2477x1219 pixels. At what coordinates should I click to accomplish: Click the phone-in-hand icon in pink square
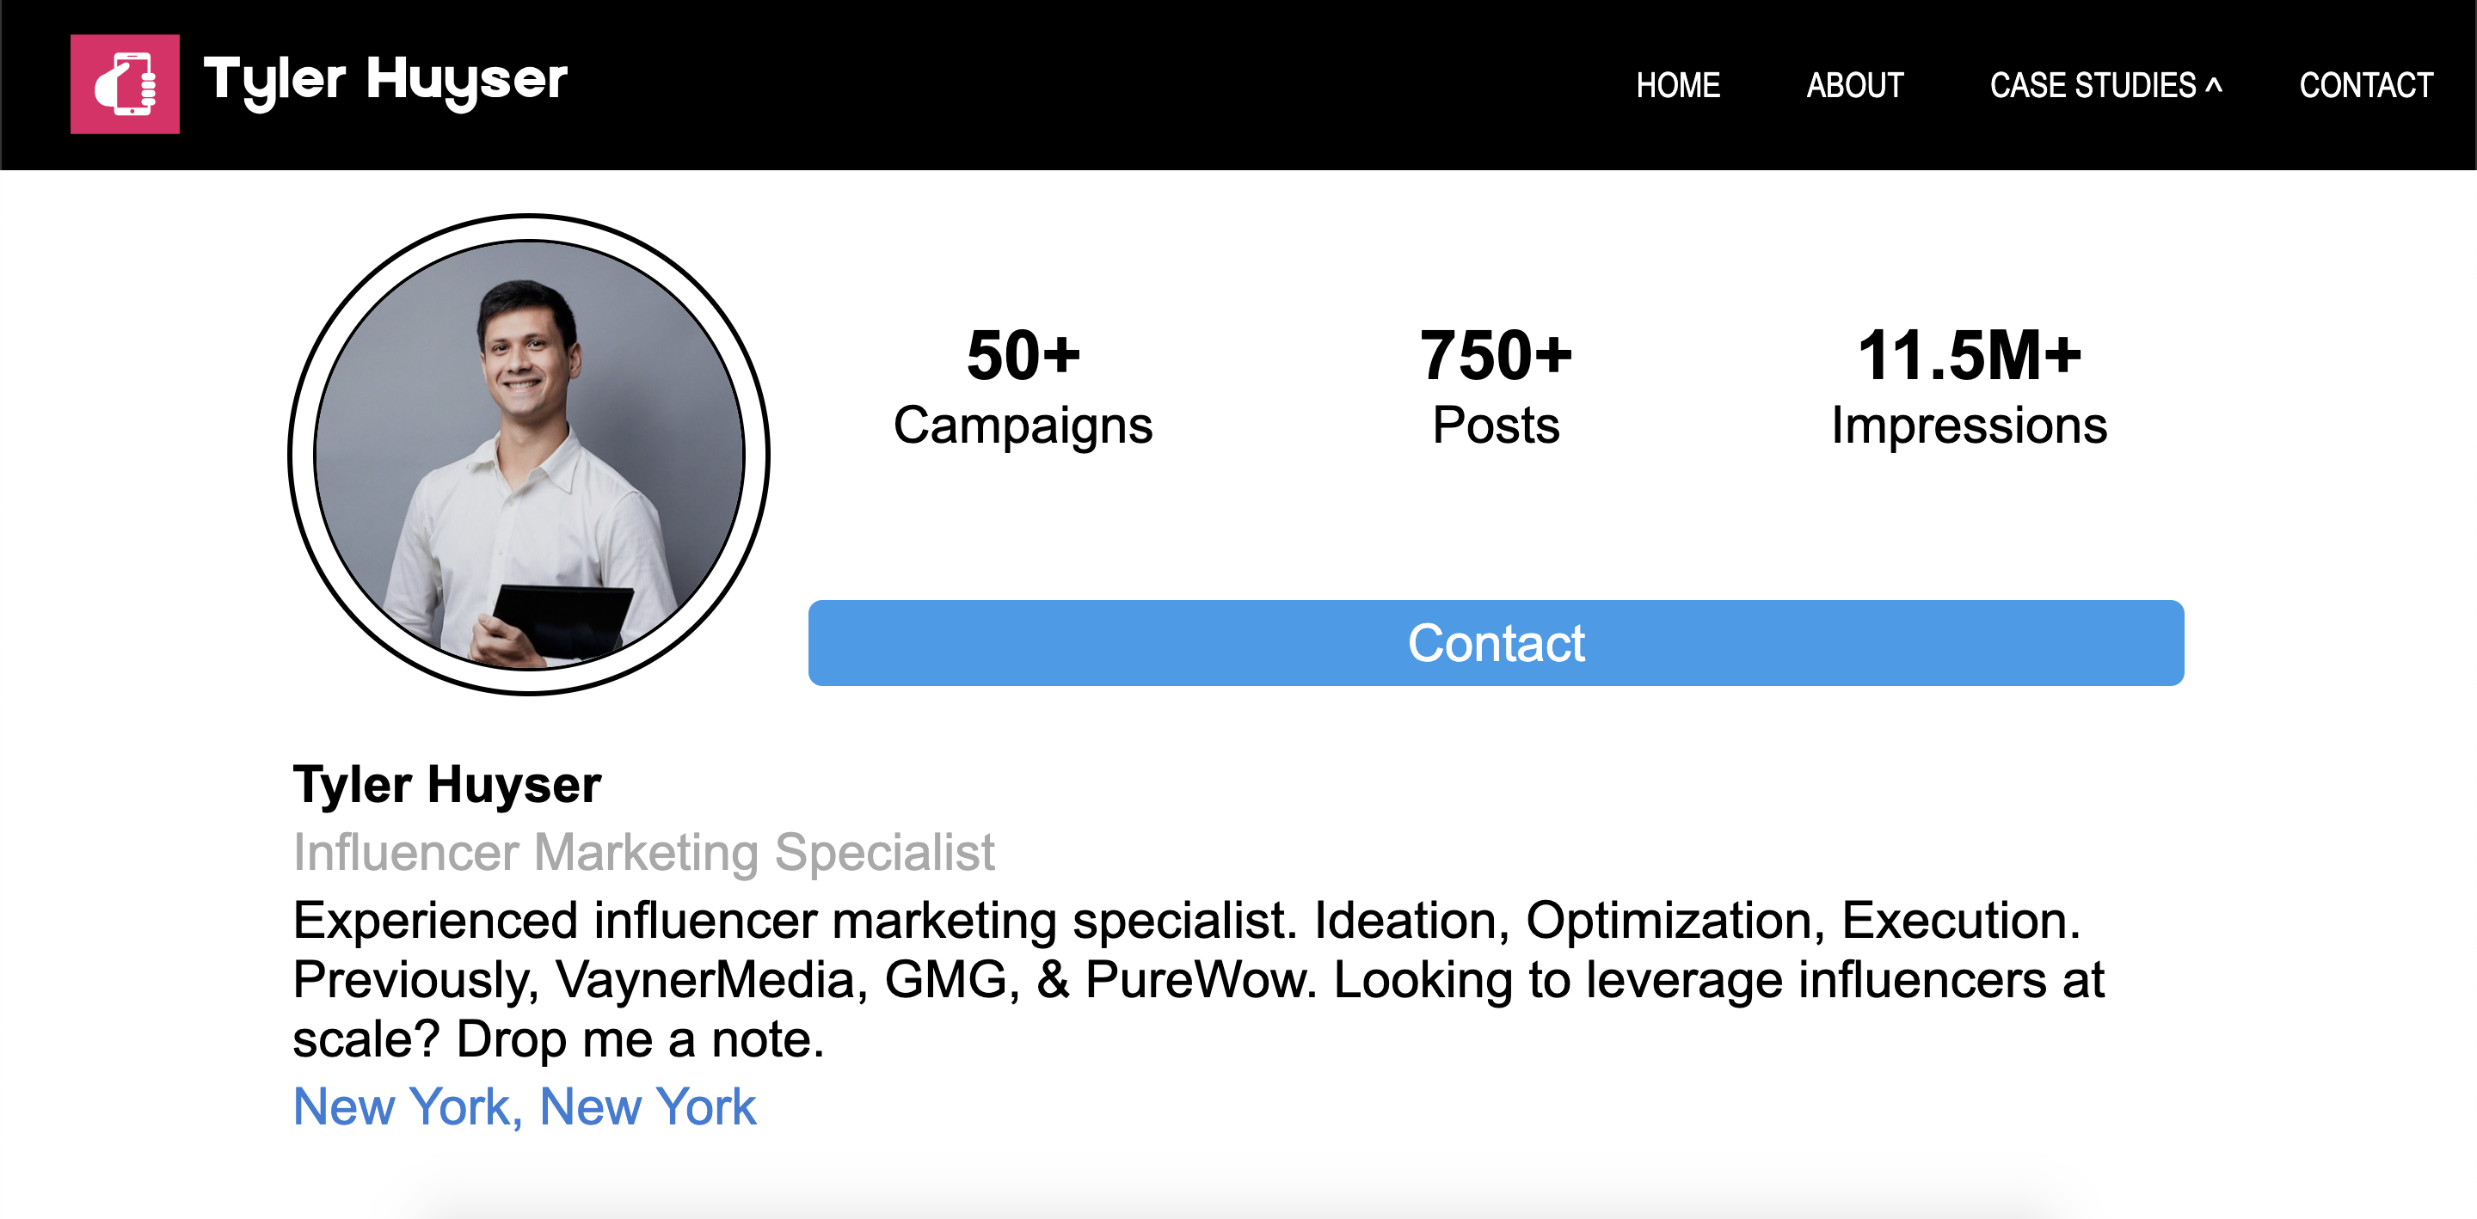[x=124, y=84]
